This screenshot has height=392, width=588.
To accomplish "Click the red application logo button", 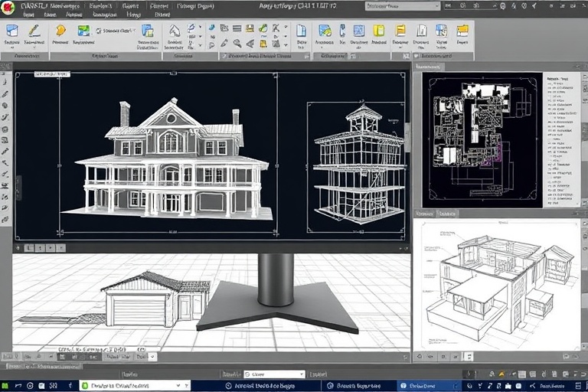I will (9, 5).
